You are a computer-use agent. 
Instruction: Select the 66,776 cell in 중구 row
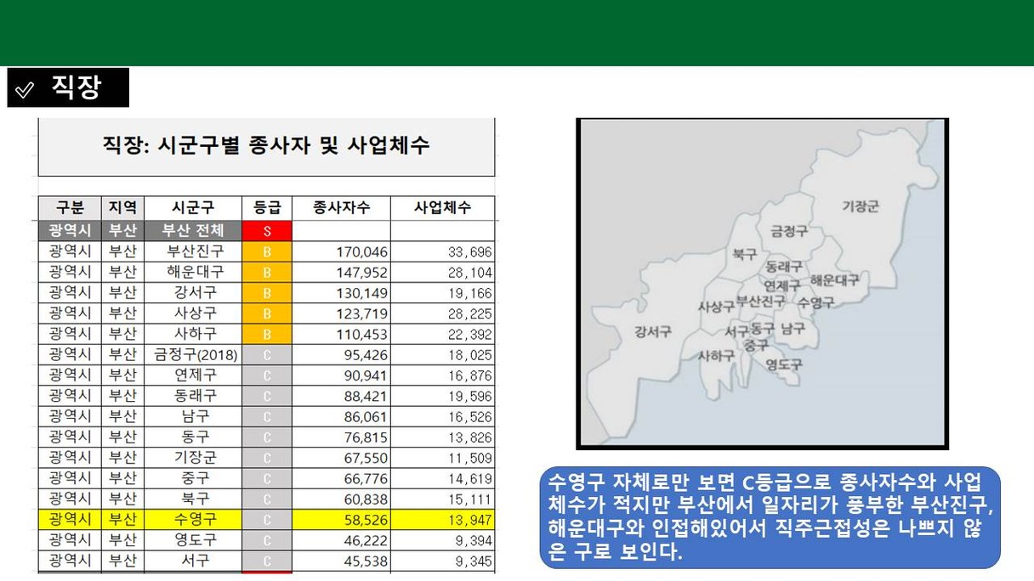click(x=341, y=478)
